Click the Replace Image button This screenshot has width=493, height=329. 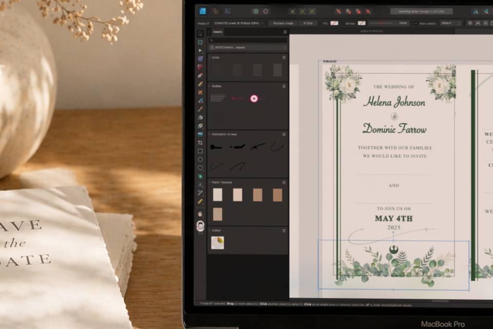point(283,23)
